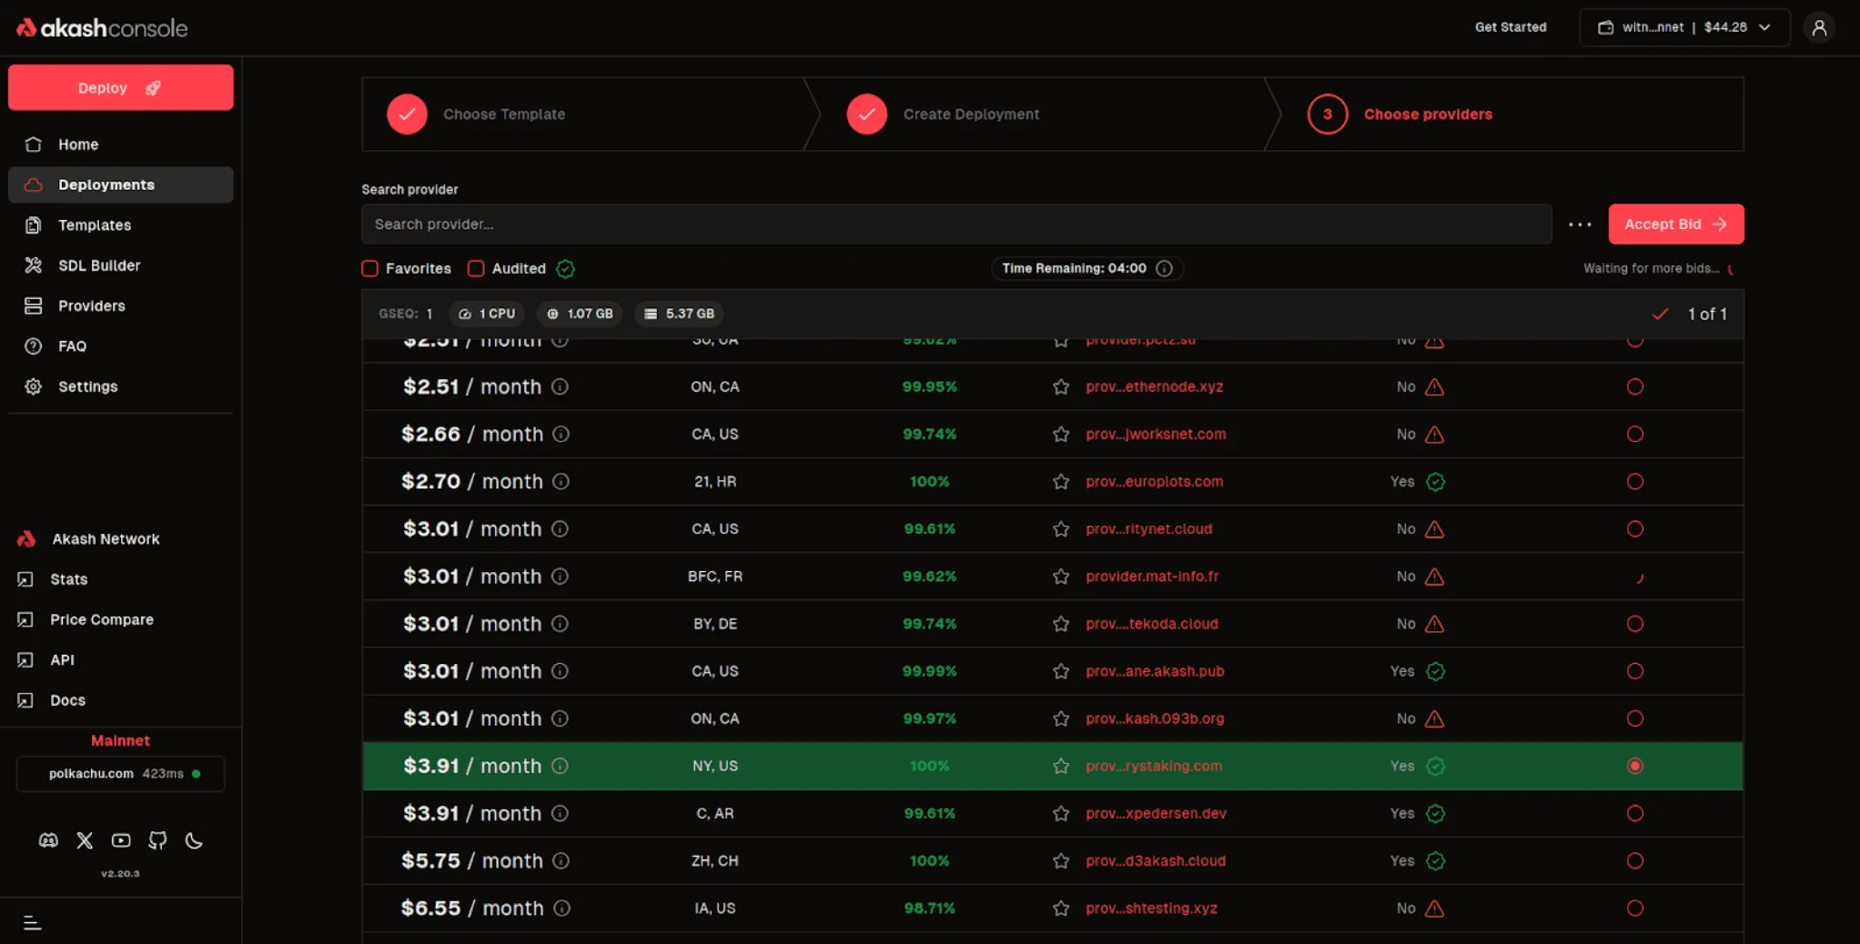Collapse the sidebar with the bottom toggle
Screen dimensions: 1860x944
coord(33,921)
